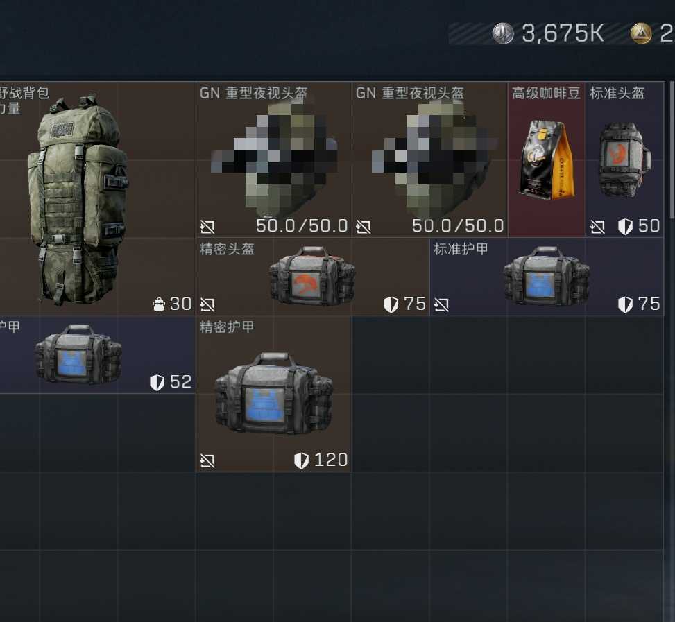Screen dimensions: 675x622
Task: Select the 精密头盔 bag item
Action: (x=313, y=276)
